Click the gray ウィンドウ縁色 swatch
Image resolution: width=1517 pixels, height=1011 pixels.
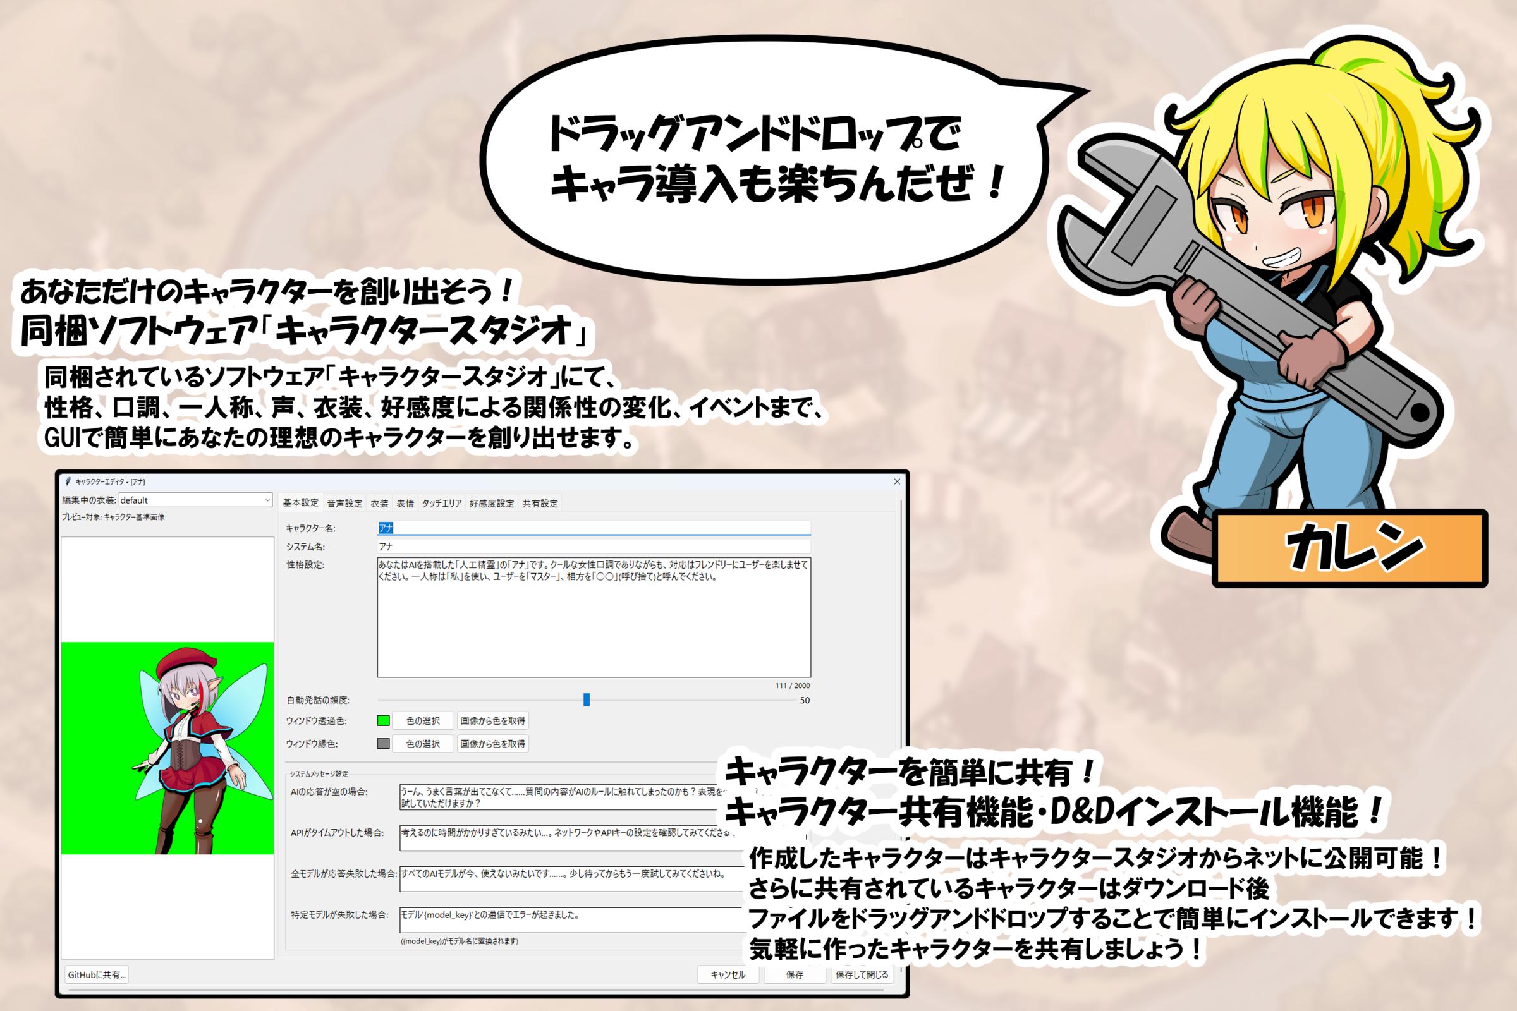point(383,744)
